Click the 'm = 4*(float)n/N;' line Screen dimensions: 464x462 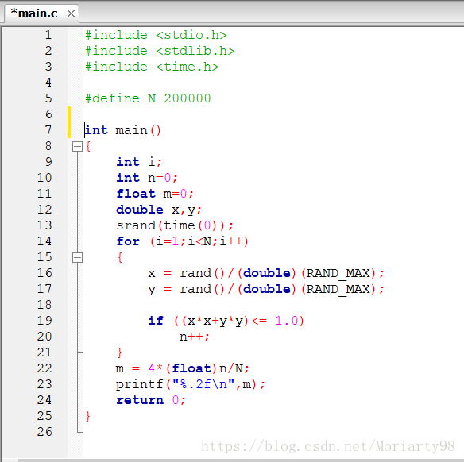click(183, 368)
